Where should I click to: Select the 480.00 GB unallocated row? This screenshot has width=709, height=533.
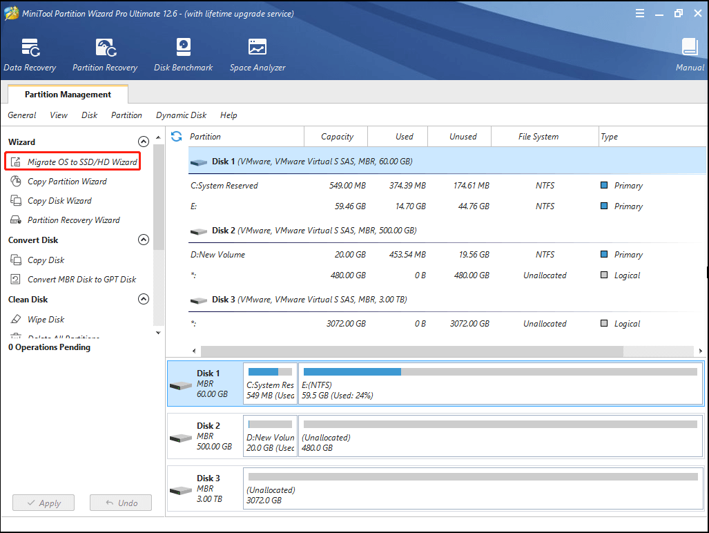tap(447, 275)
